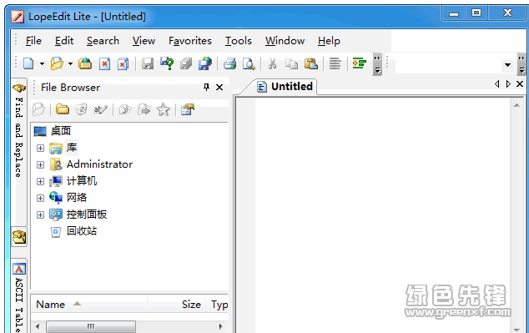Save the file with the floppy disk icon
Image resolution: width=529 pixels, height=333 pixels.
(148, 63)
